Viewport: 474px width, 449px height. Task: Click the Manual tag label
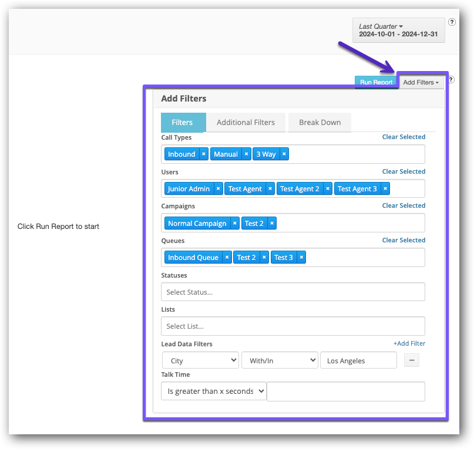(226, 154)
